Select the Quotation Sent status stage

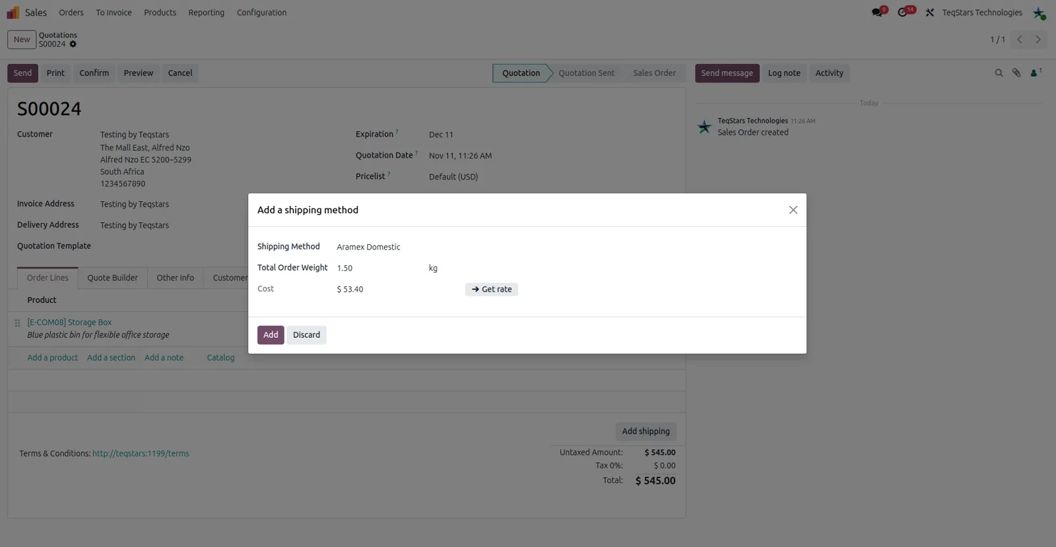coord(587,73)
